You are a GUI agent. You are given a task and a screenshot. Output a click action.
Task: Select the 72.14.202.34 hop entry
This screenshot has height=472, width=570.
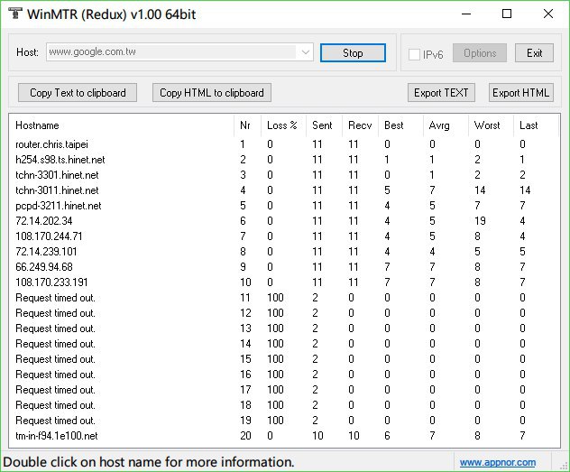44,221
